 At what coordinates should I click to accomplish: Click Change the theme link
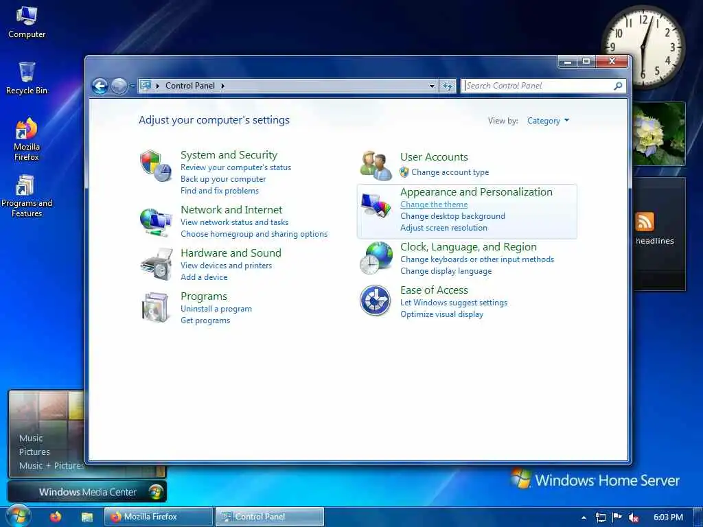tap(434, 204)
